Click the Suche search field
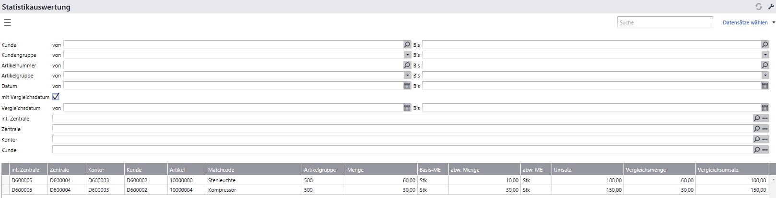 (665, 22)
